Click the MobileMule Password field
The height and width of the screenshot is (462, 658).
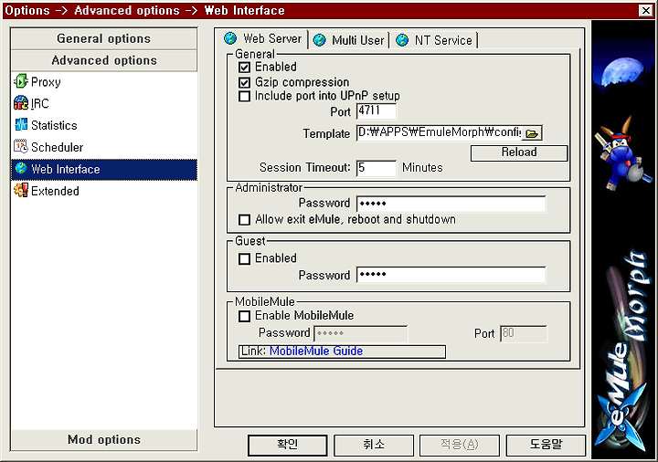click(360, 333)
